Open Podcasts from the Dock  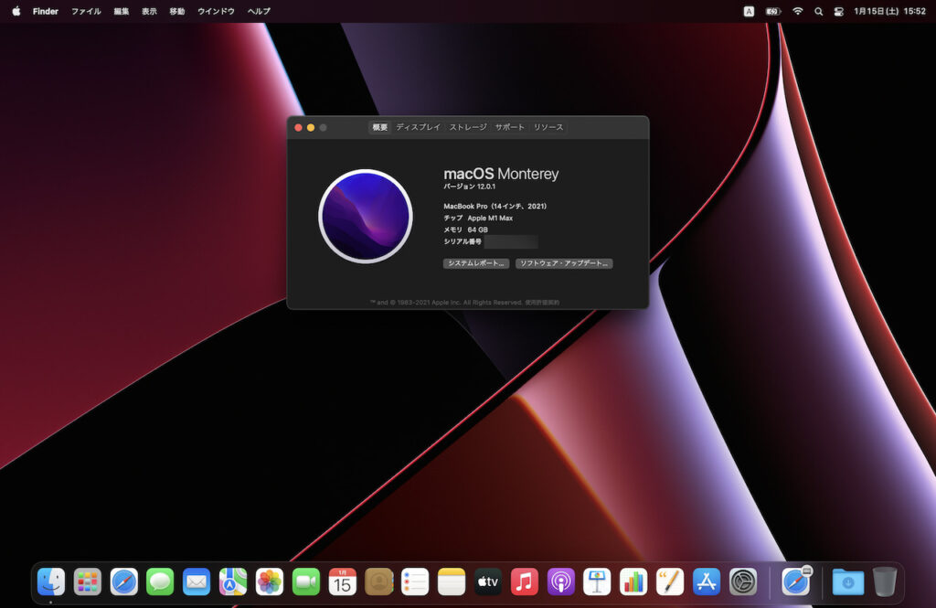[560, 581]
